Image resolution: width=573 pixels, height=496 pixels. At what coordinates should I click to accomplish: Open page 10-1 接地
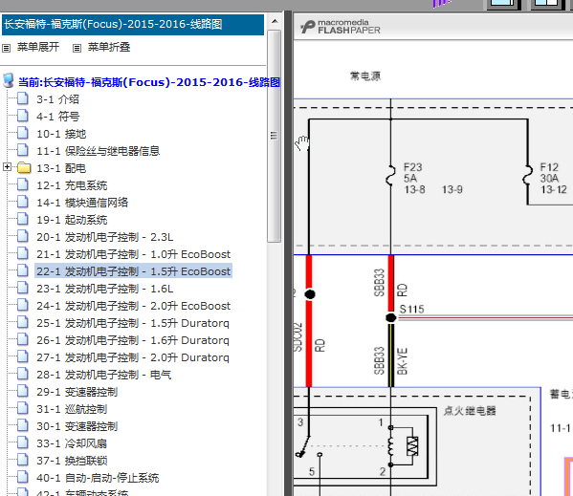coord(61,134)
